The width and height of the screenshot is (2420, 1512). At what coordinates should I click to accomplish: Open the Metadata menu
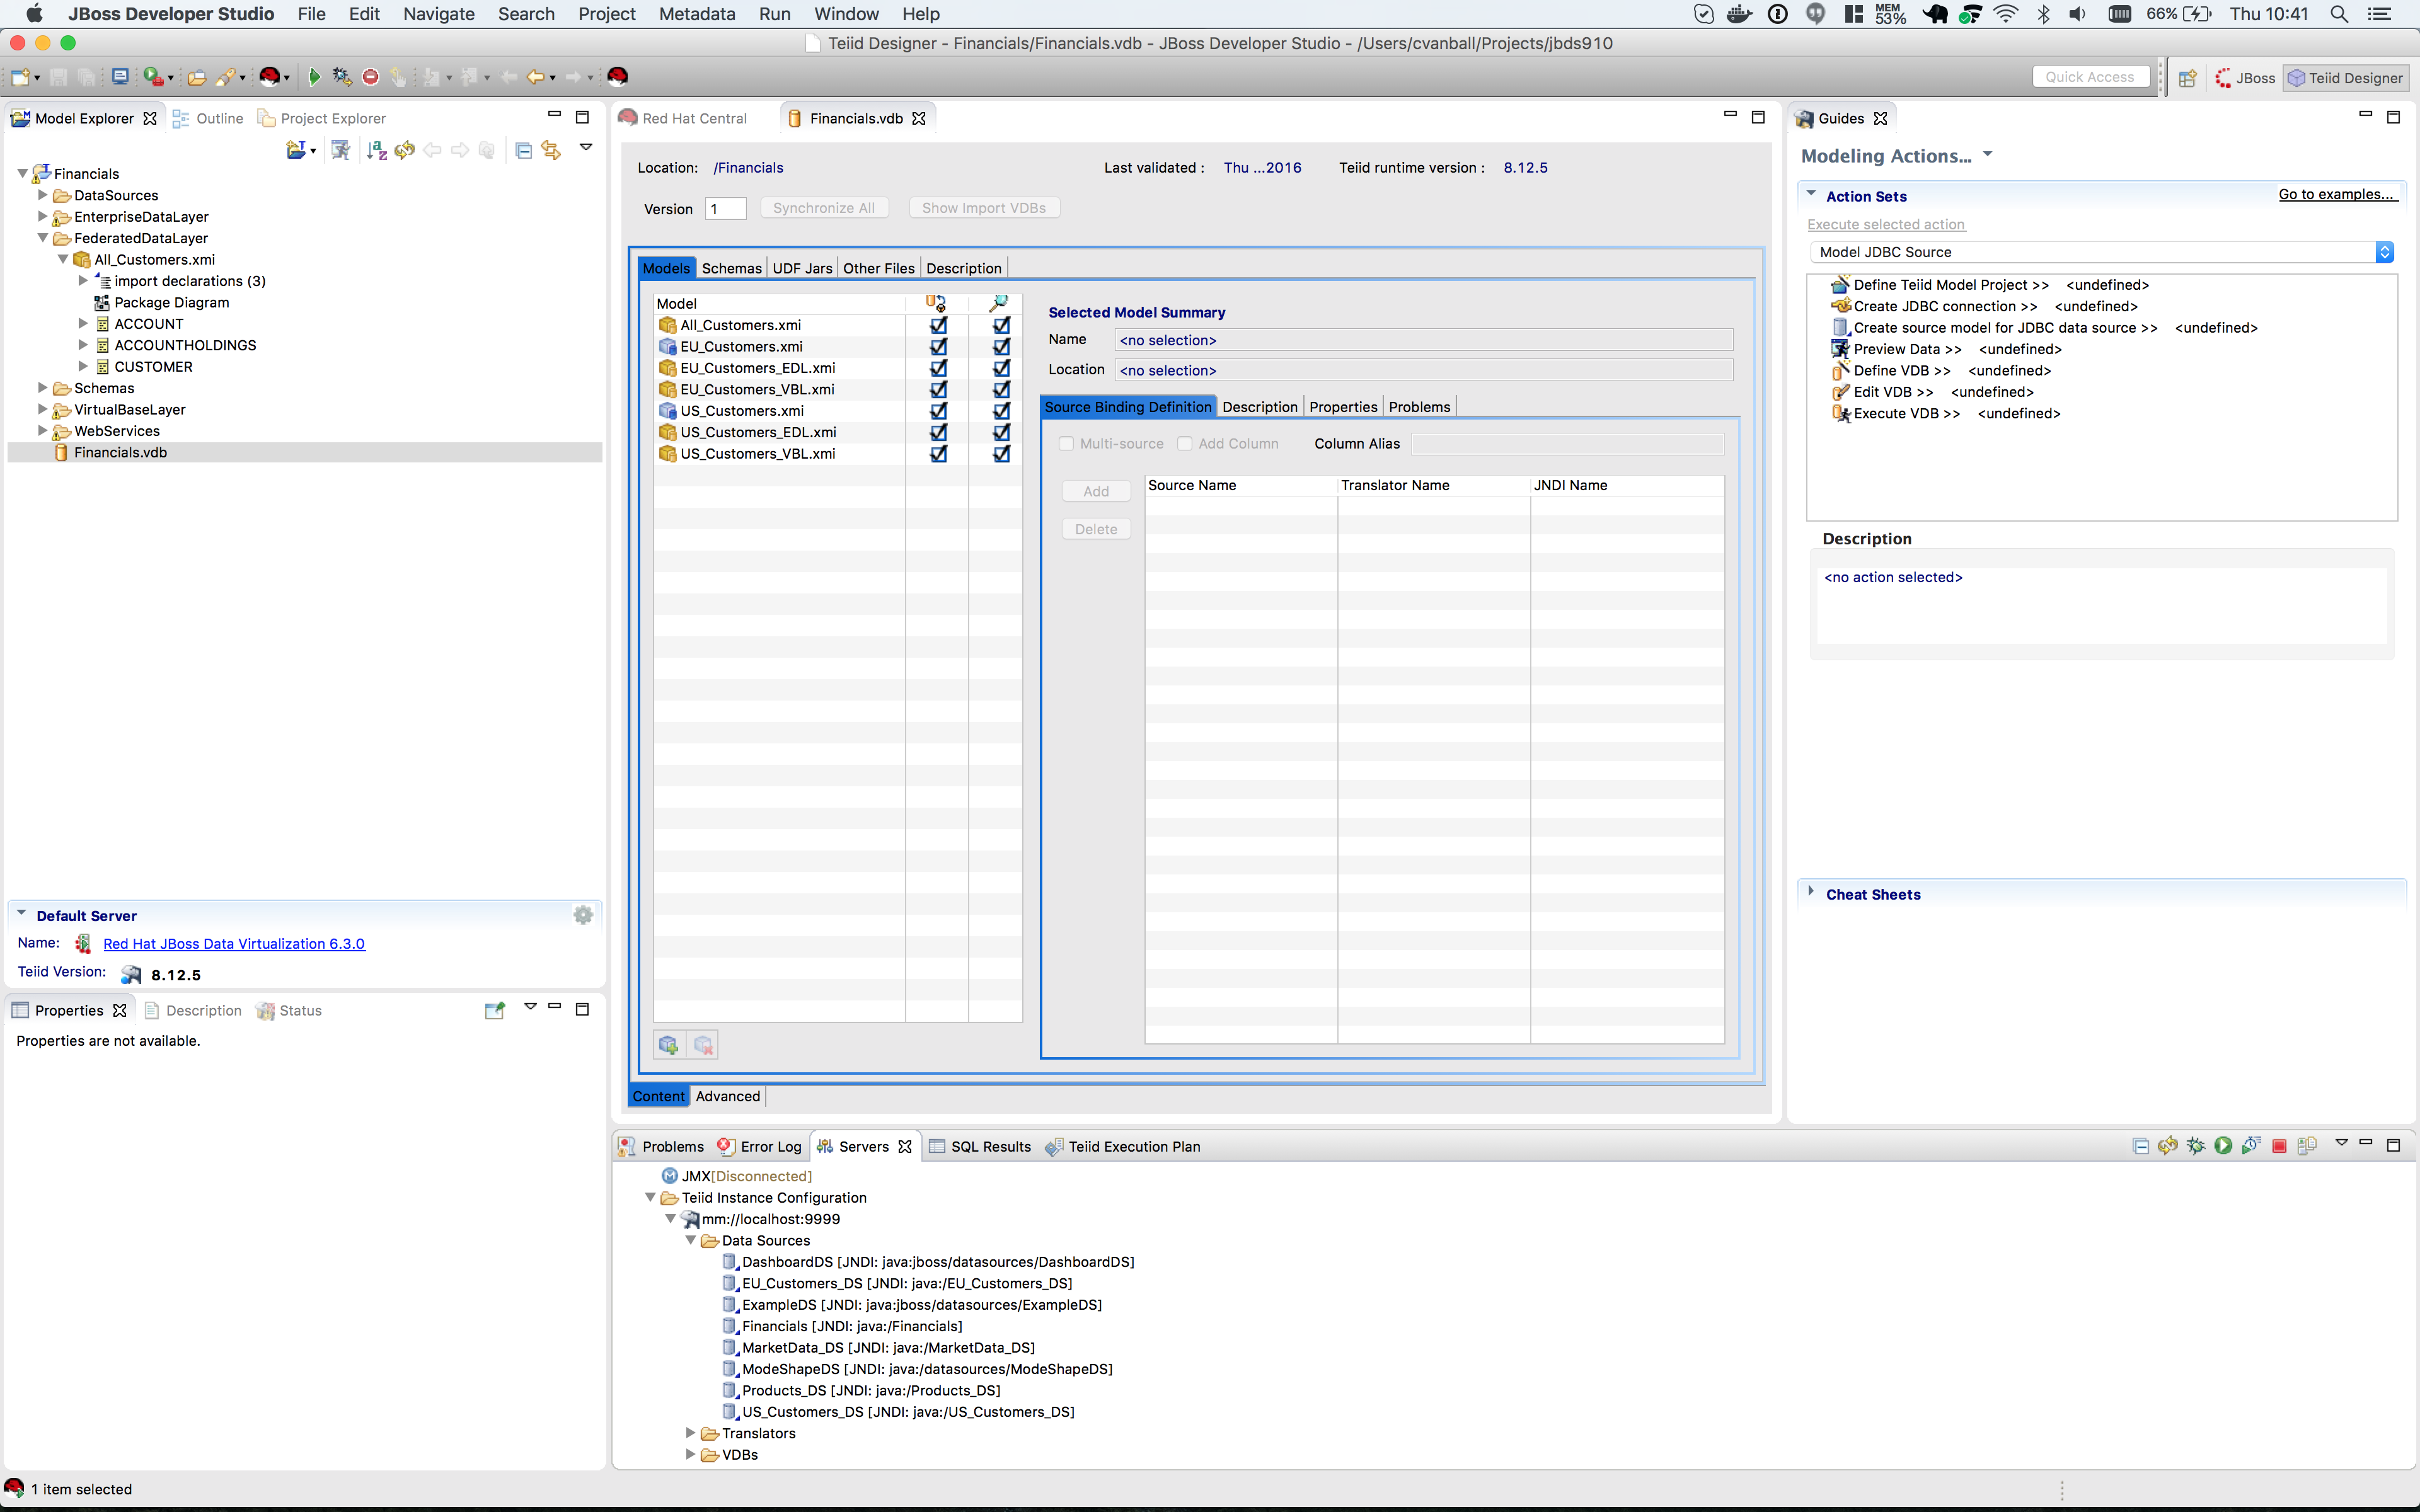click(696, 14)
